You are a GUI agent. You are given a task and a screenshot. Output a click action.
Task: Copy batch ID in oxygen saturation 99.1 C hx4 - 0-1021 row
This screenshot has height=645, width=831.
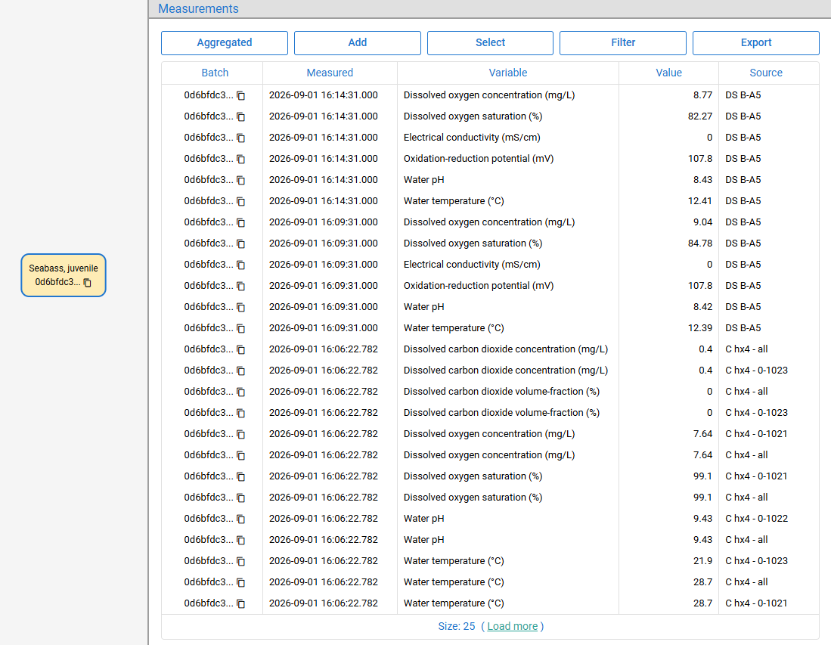click(x=240, y=477)
